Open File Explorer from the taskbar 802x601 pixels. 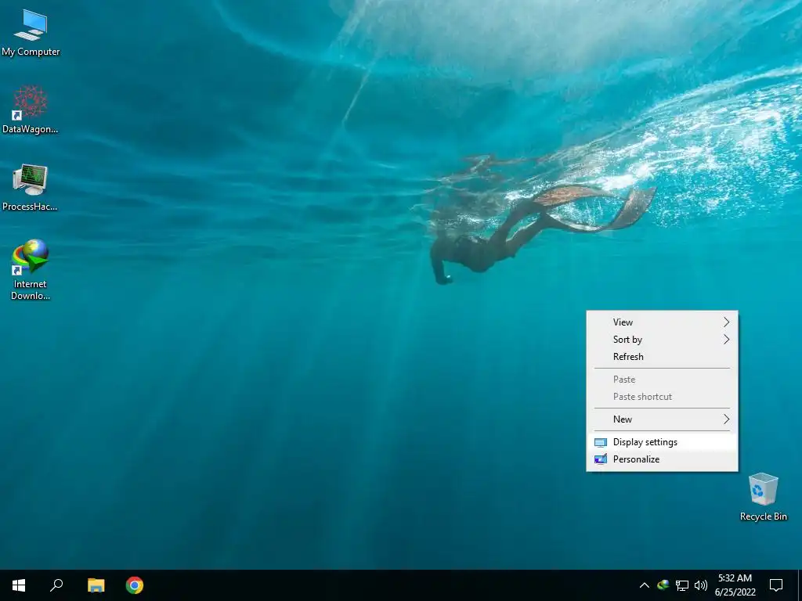point(96,585)
